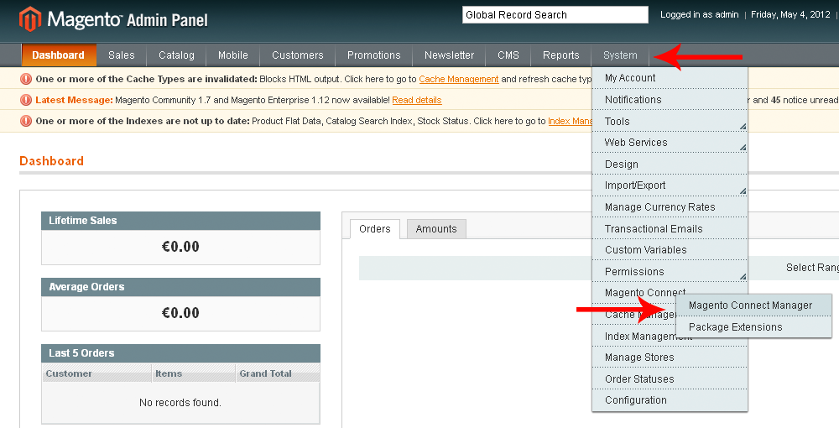Viewport: 839px width, 428px height.
Task: Click the Grand Total column header
Action: [278, 373]
